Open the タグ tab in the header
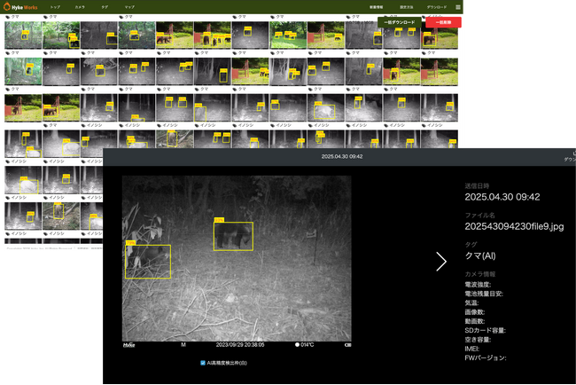This screenshot has width=576, height=385. click(x=105, y=7)
